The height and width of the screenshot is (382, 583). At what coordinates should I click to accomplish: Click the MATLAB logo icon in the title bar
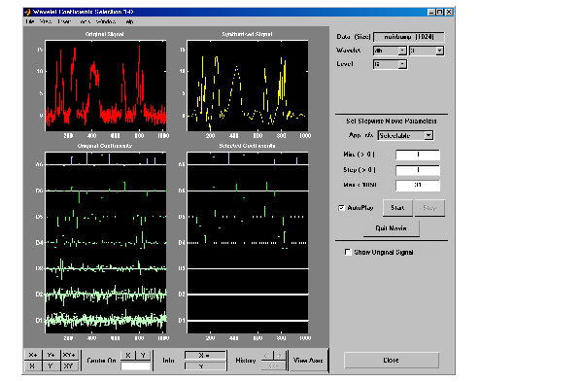click(27, 12)
